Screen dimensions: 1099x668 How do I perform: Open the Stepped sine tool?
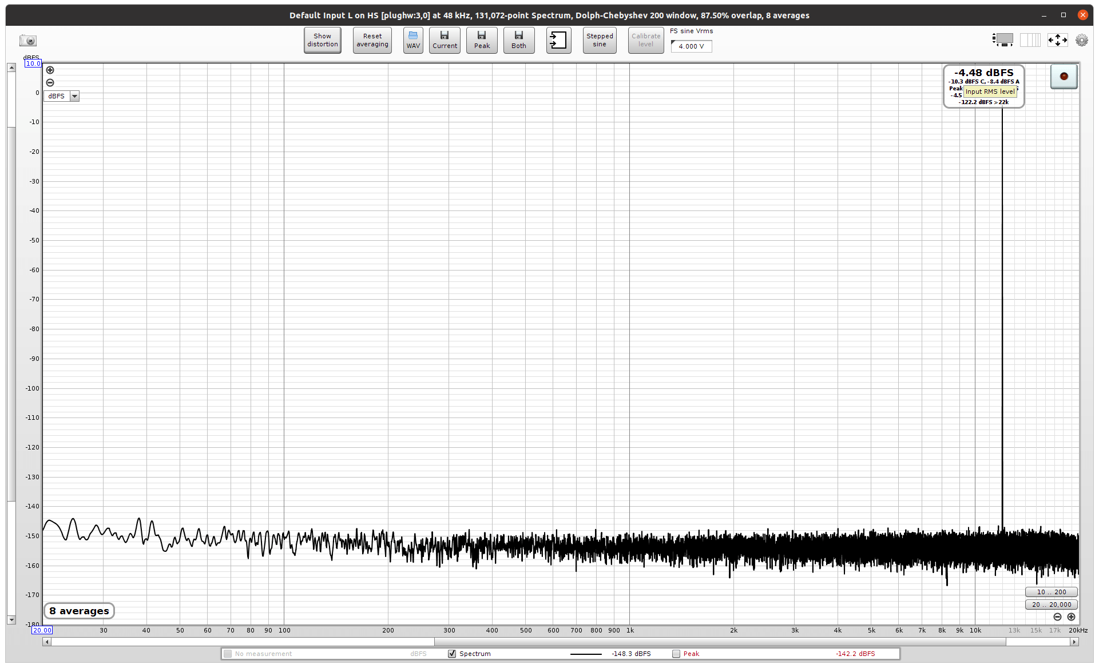click(600, 40)
